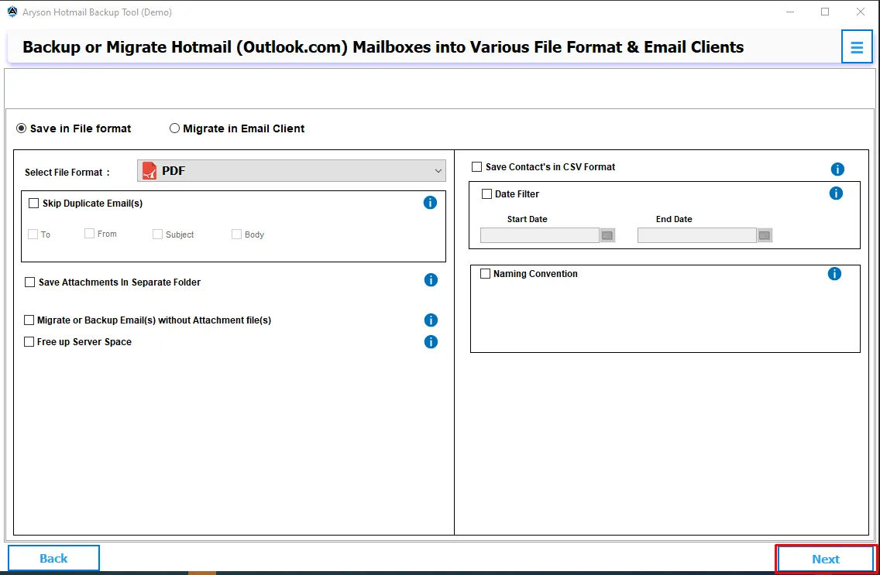880x575 pixels.
Task: Click info icon for Save Attachments In Separate Folder
Action: 431,280
